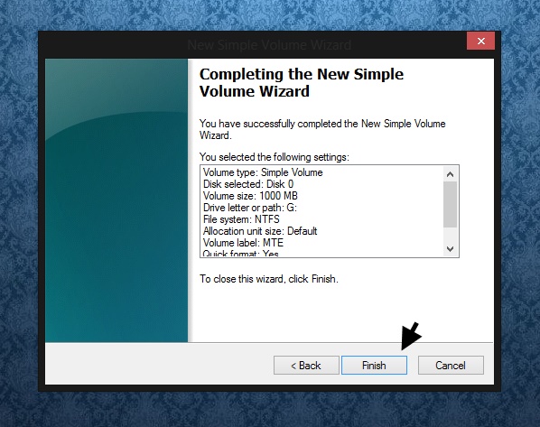This screenshot has height=427, width=540.
Task: Click the 'You selected the following settings:' label
Action: click(x=275, y=157)
